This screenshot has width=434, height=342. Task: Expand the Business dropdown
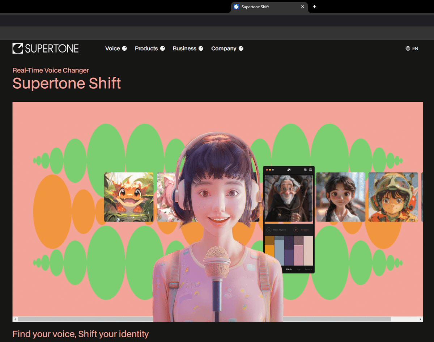(188, 48)
